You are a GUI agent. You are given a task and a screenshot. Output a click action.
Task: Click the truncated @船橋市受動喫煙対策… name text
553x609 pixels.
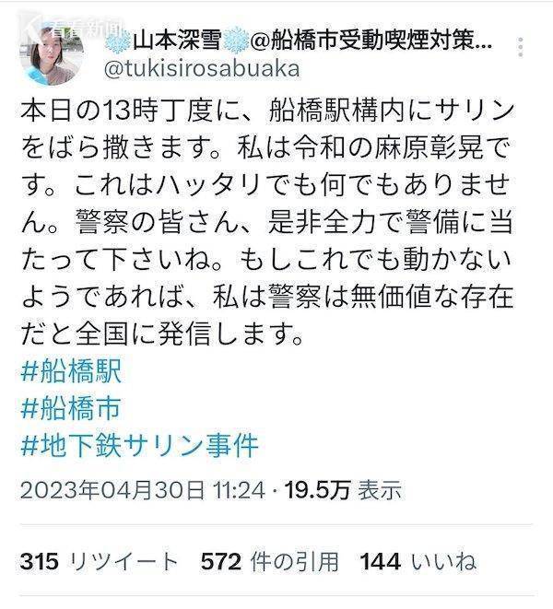pos(371,41)
